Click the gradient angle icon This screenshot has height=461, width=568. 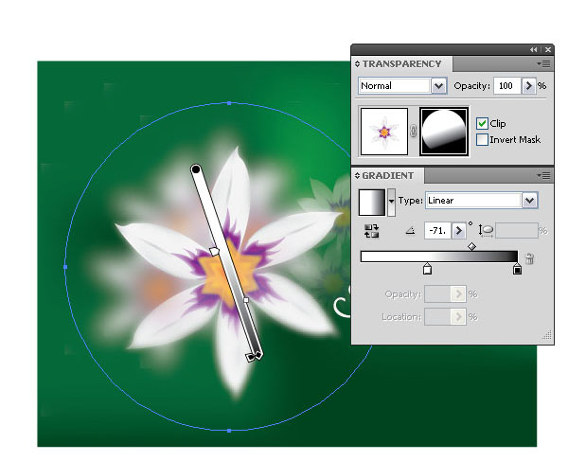[x=410, y=230]
